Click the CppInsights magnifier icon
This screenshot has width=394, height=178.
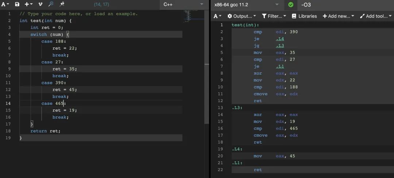pos(51,4)
